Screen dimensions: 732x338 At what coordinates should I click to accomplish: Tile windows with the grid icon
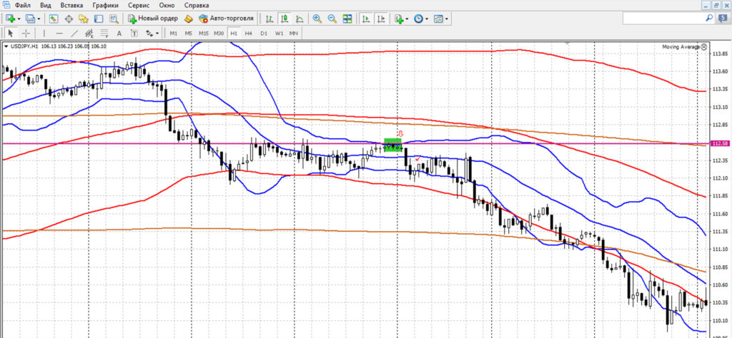[x=347, y=19]
